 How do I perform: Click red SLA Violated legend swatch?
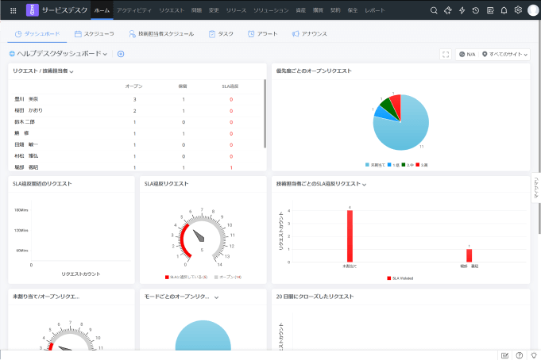pyautogui.click(x=389, y=278)
